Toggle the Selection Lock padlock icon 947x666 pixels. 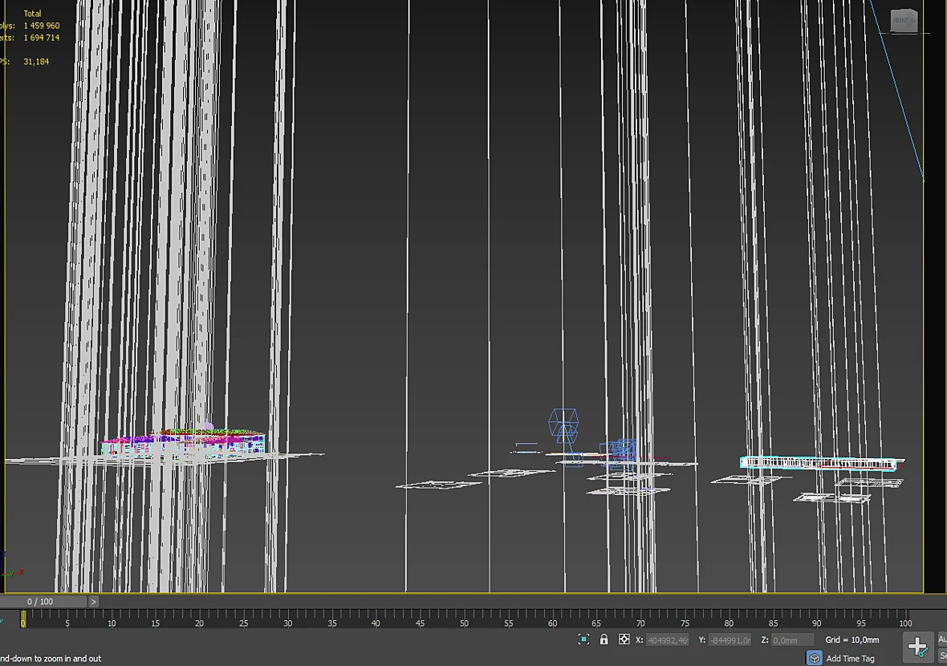coord(604,640)
